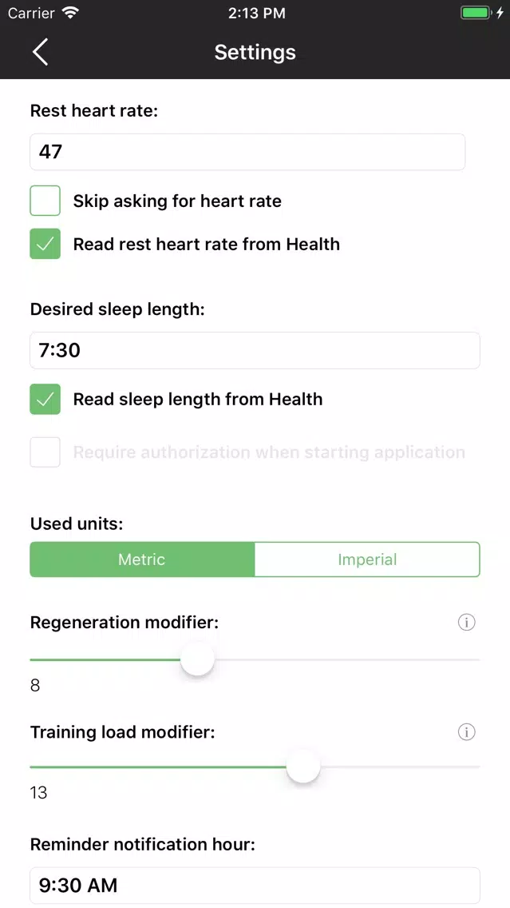510x908 pixels.
Task: Toggle Require authorization when starting application
Action: coord(45,452)
